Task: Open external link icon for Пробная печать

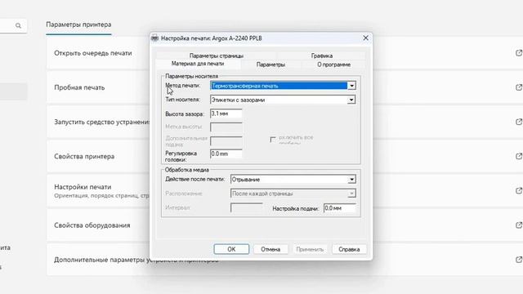Action: click(519, 87)
